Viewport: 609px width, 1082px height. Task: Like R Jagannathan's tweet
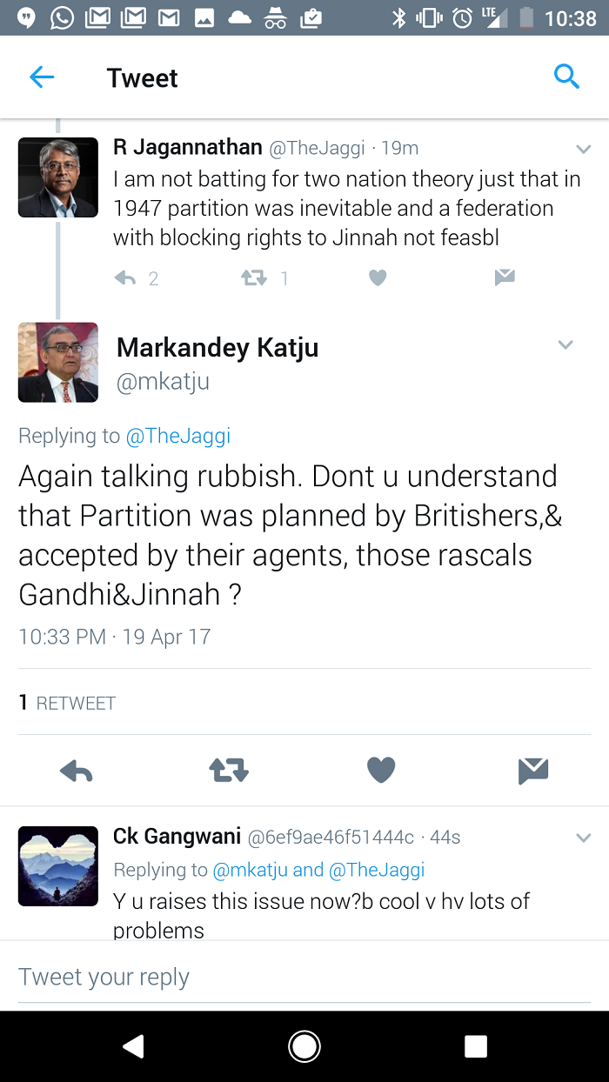click(378, 278)
